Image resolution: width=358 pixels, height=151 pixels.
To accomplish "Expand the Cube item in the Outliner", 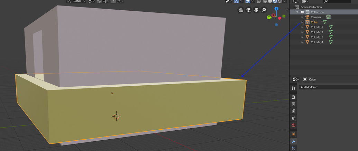I will (302, 22).
